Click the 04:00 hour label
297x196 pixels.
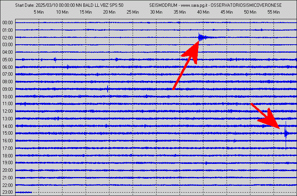8,52
